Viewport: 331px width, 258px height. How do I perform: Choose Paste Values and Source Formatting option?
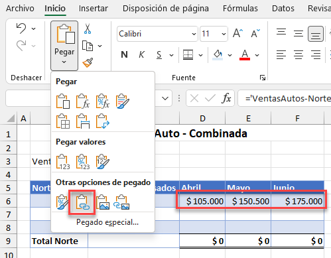point(103,162)
